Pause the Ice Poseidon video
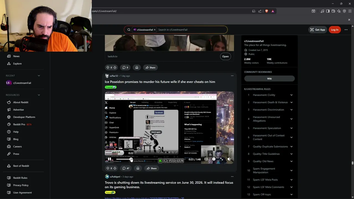 tap(109, 159)
